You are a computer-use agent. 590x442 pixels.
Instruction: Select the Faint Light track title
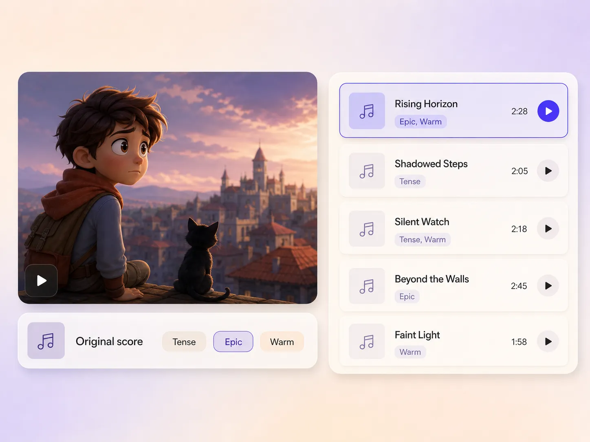pos(417,335)
